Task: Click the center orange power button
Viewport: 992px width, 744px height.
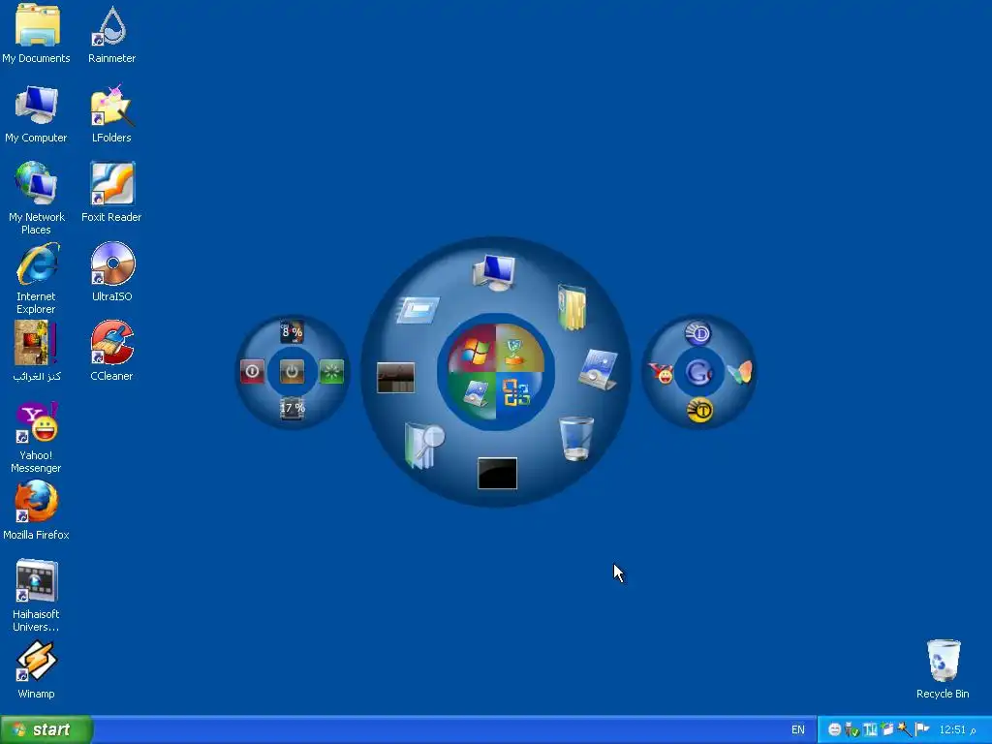Action: tap(292, 371)
